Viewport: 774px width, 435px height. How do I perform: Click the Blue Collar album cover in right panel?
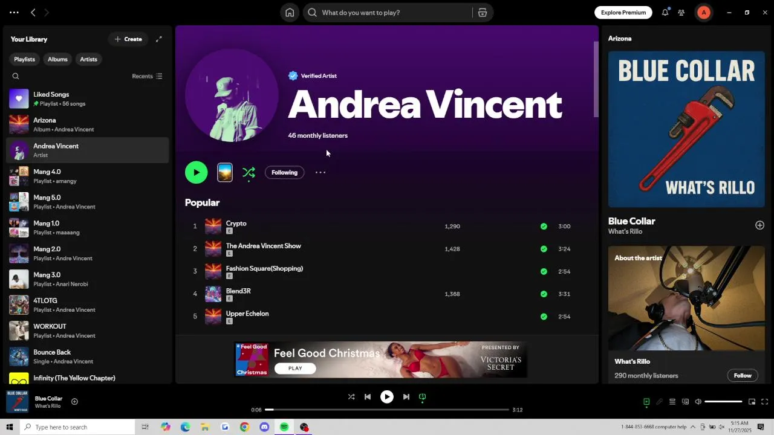point(686,129)
